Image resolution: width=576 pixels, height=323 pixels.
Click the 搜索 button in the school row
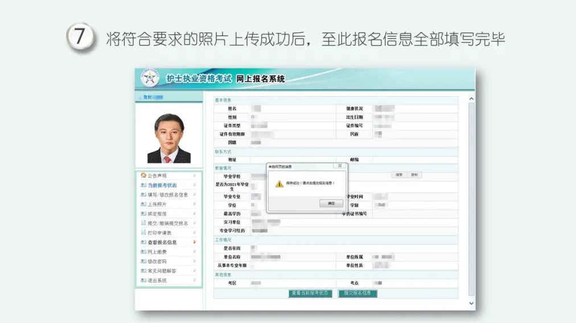point(399,175)
